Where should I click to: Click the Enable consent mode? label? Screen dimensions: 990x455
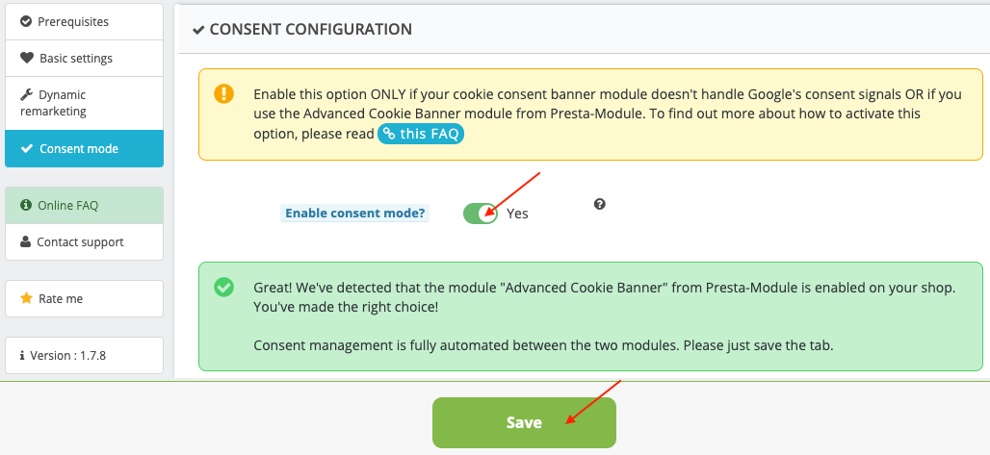(x=354, y=214)
